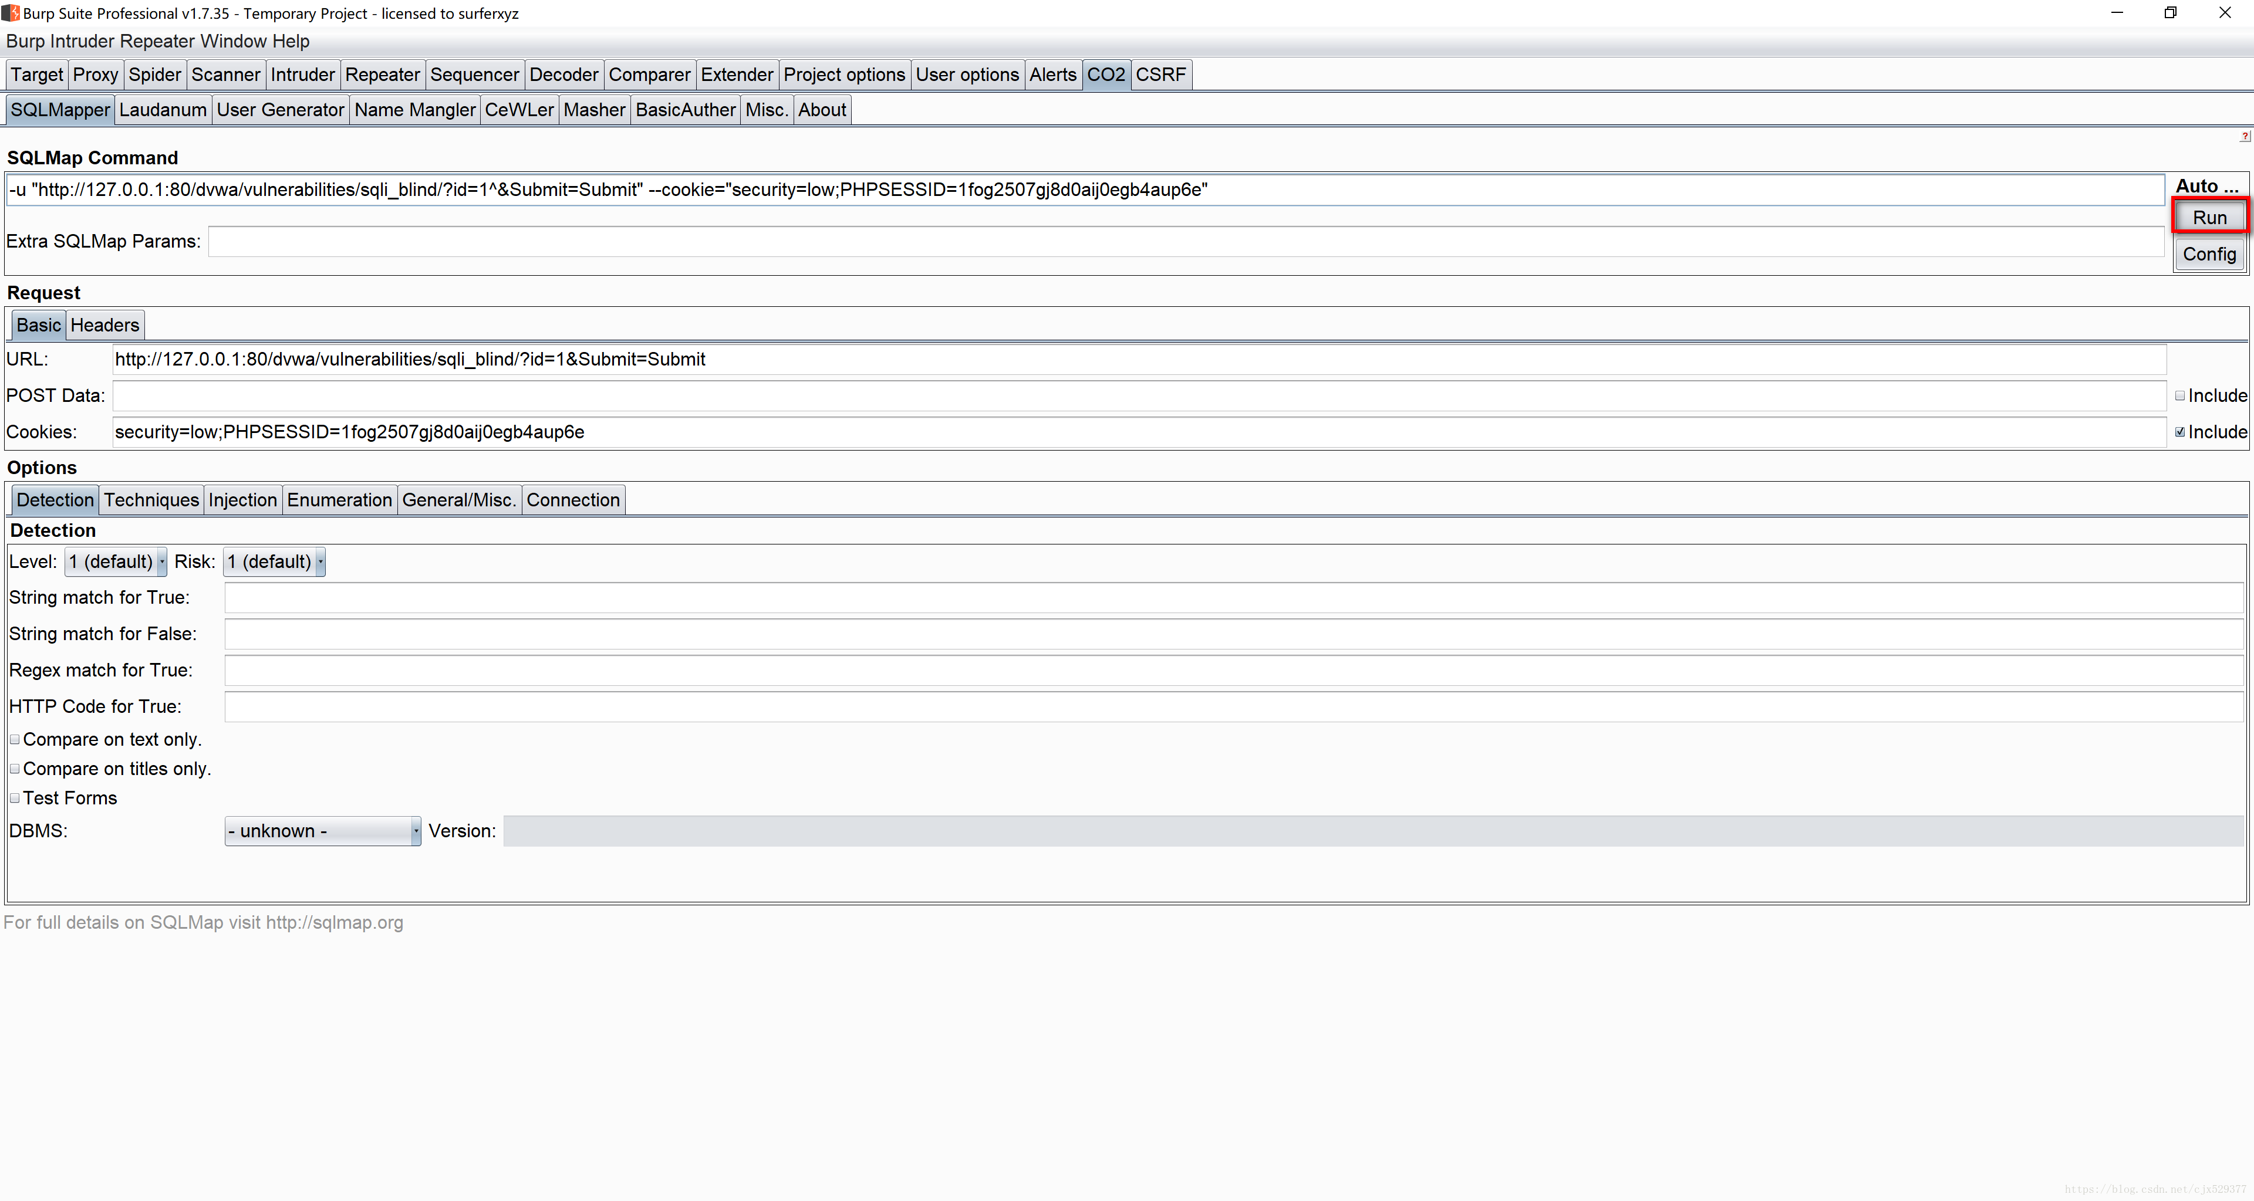Enable the POST Data Include checkbox

pyautogui.click(x=2179, y=395)
